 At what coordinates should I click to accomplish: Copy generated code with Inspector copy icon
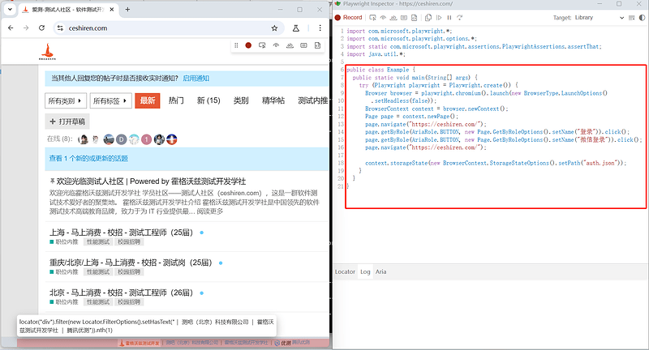click(428, 17)
